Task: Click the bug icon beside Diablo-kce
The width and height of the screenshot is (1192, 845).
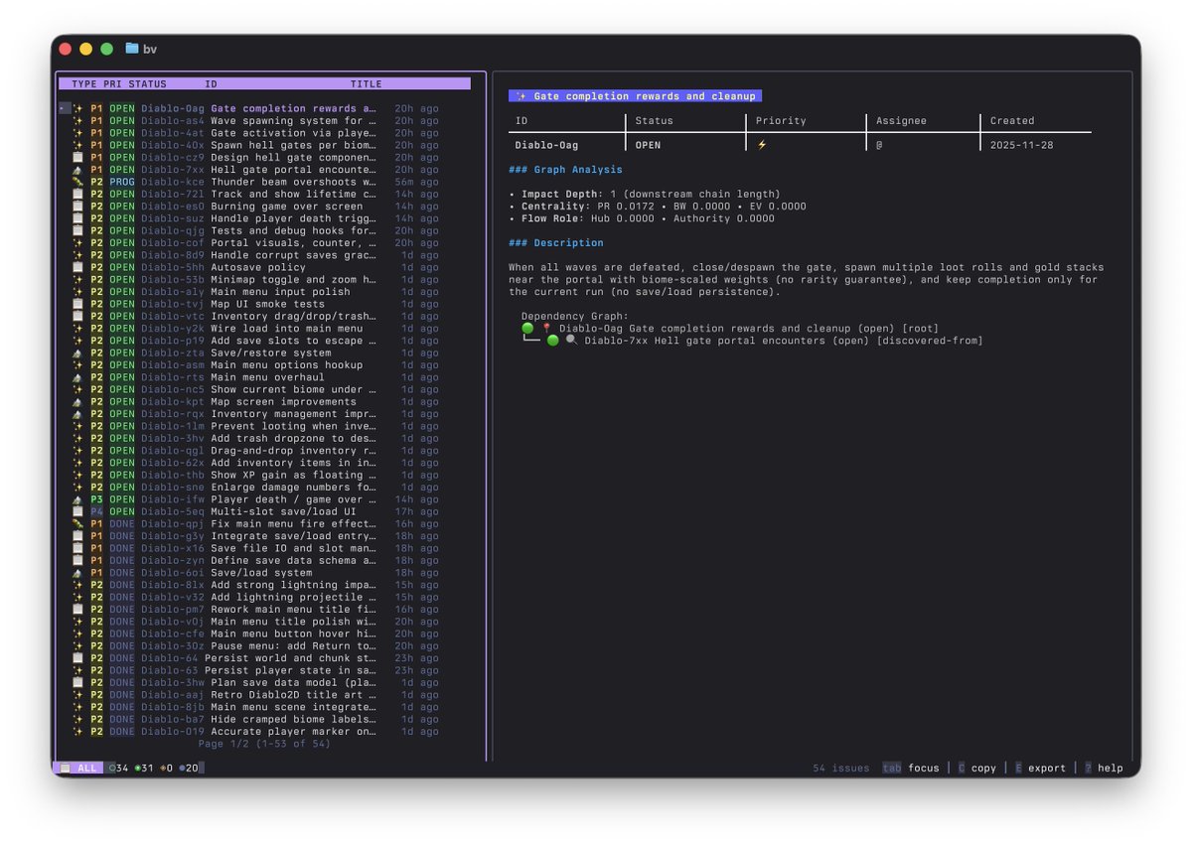Action: [x=77, y=182]
